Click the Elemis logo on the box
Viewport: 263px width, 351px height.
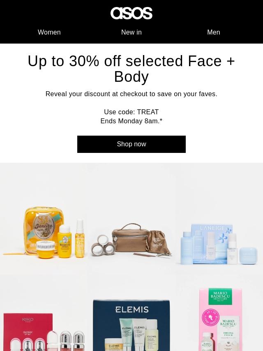coord(132,309)
